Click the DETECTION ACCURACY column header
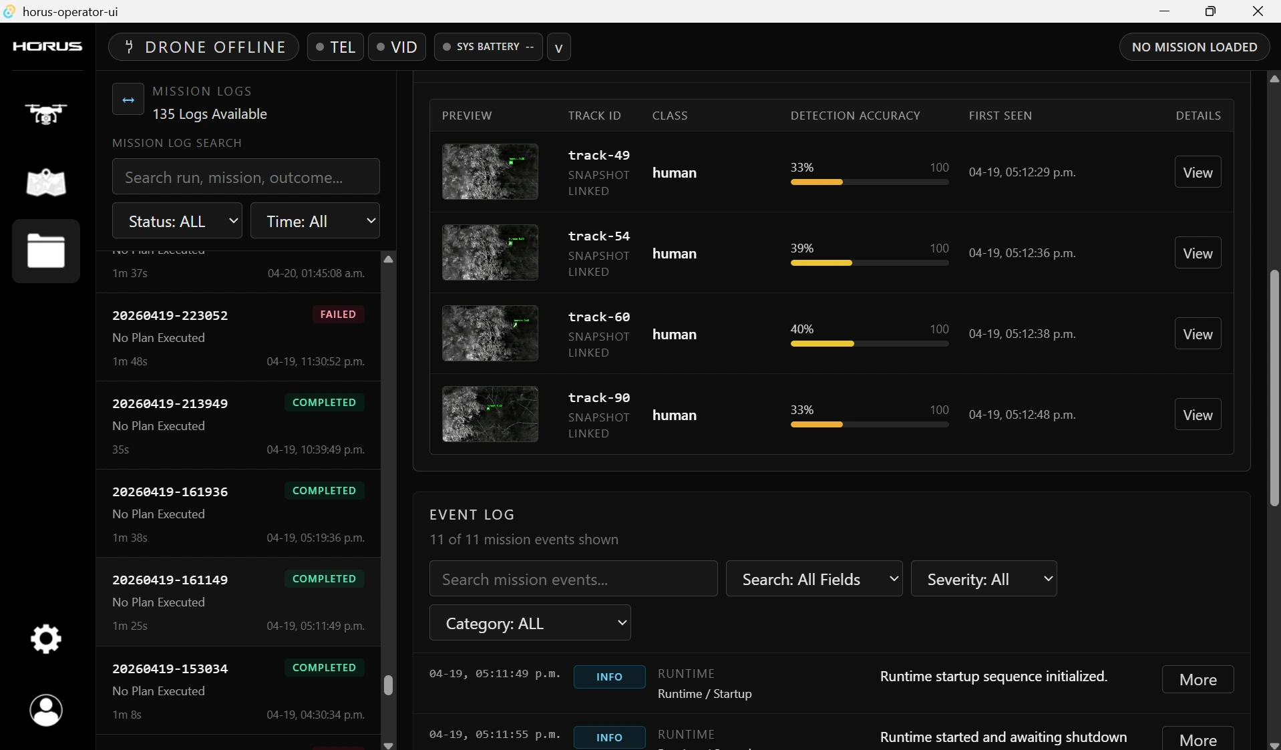Screen dimensions: 1281x750 click(x=856, y=116)
